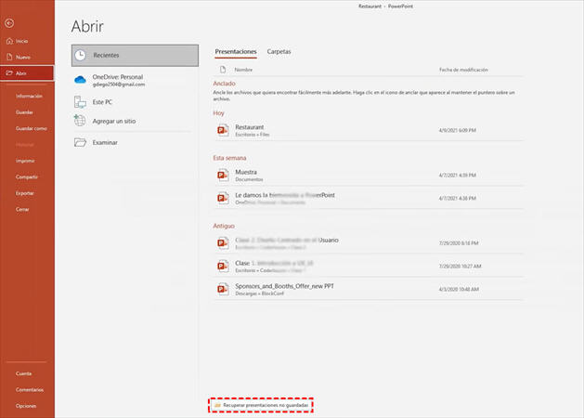Select OneDrive: Personal location
Screen dimensions: 584x418
135,80
